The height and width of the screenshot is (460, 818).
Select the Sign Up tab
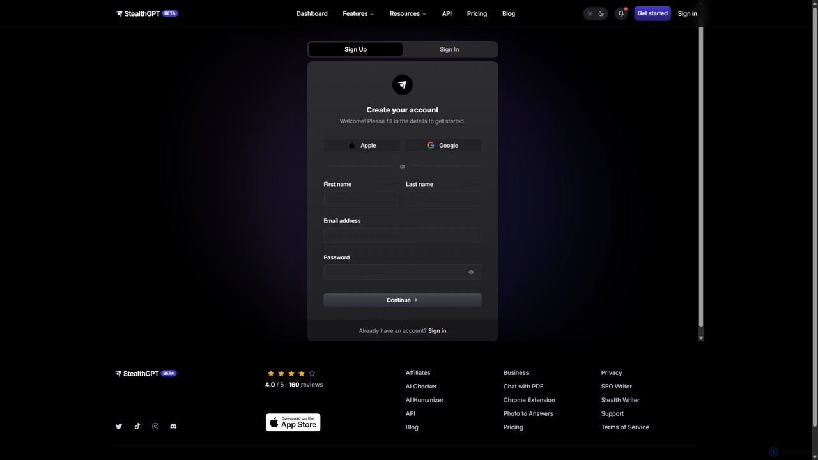(355, 49)
